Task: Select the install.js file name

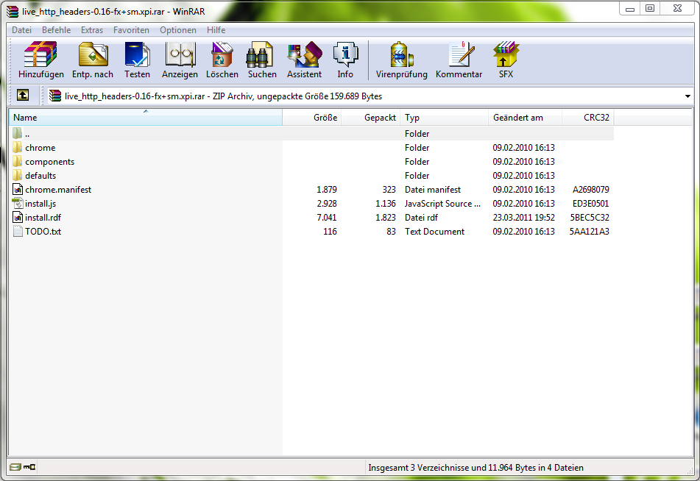Action: 40,204
